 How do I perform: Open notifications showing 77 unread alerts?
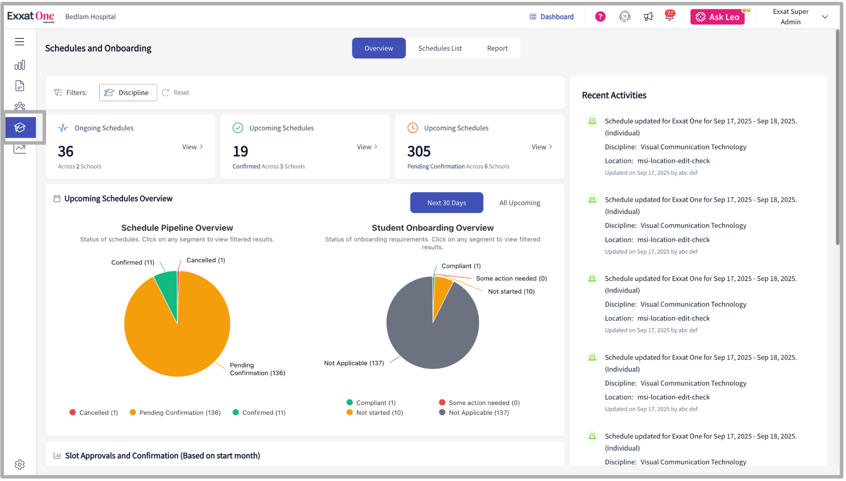point(670,16)
